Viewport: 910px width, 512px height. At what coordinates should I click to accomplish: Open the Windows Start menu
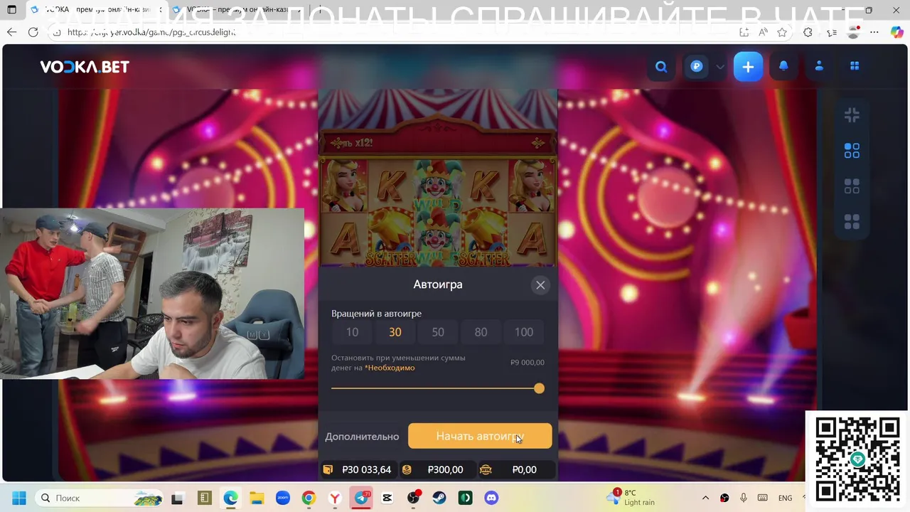(x=18, y=498)
